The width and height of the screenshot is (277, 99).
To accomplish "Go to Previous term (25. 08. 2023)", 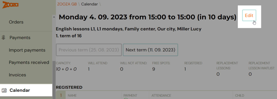I will click(x=89, y=50).
